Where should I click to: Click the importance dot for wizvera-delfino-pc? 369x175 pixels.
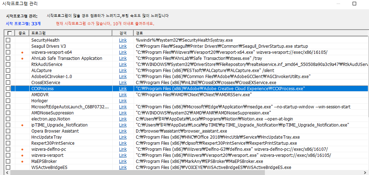[x=22, y=149]
